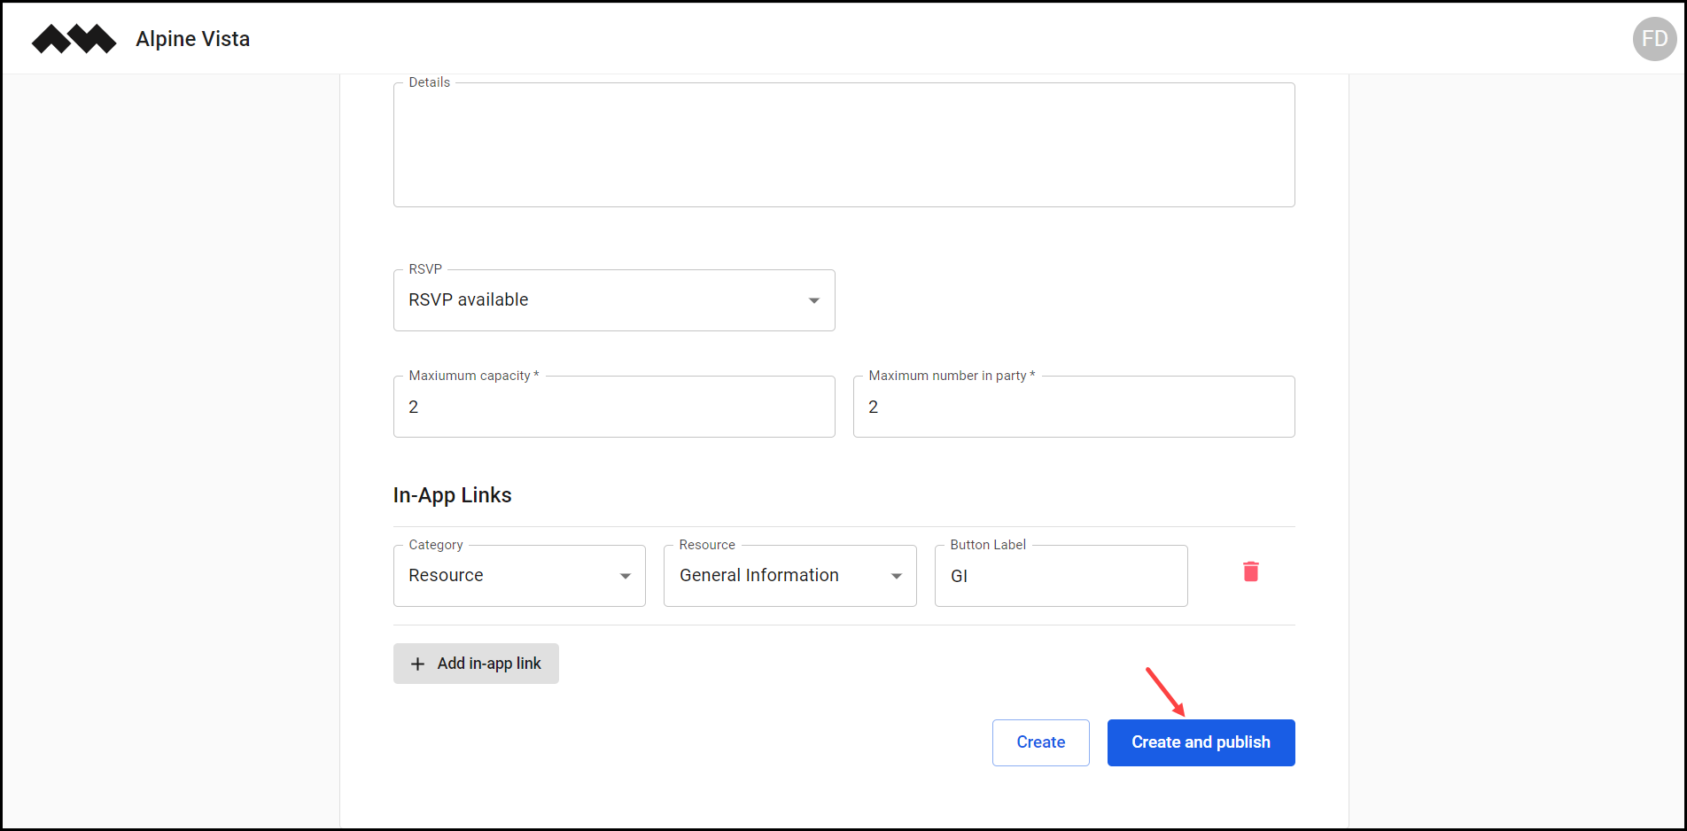Screen dimensions: 1687x831
Task: Click the In-App Links section heading
Action: [452, 494]
